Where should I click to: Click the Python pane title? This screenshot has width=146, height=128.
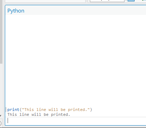pyautogui.click(x=16, y=11)
